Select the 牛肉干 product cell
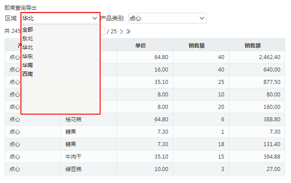This screenshot has width=291, height=183. coord(89,157)
